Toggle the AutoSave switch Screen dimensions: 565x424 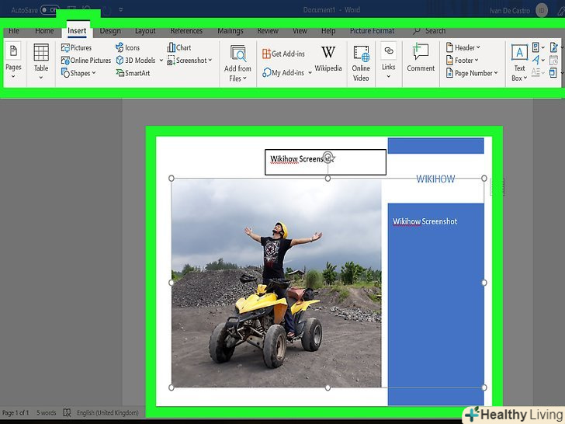tap(50, 10)
